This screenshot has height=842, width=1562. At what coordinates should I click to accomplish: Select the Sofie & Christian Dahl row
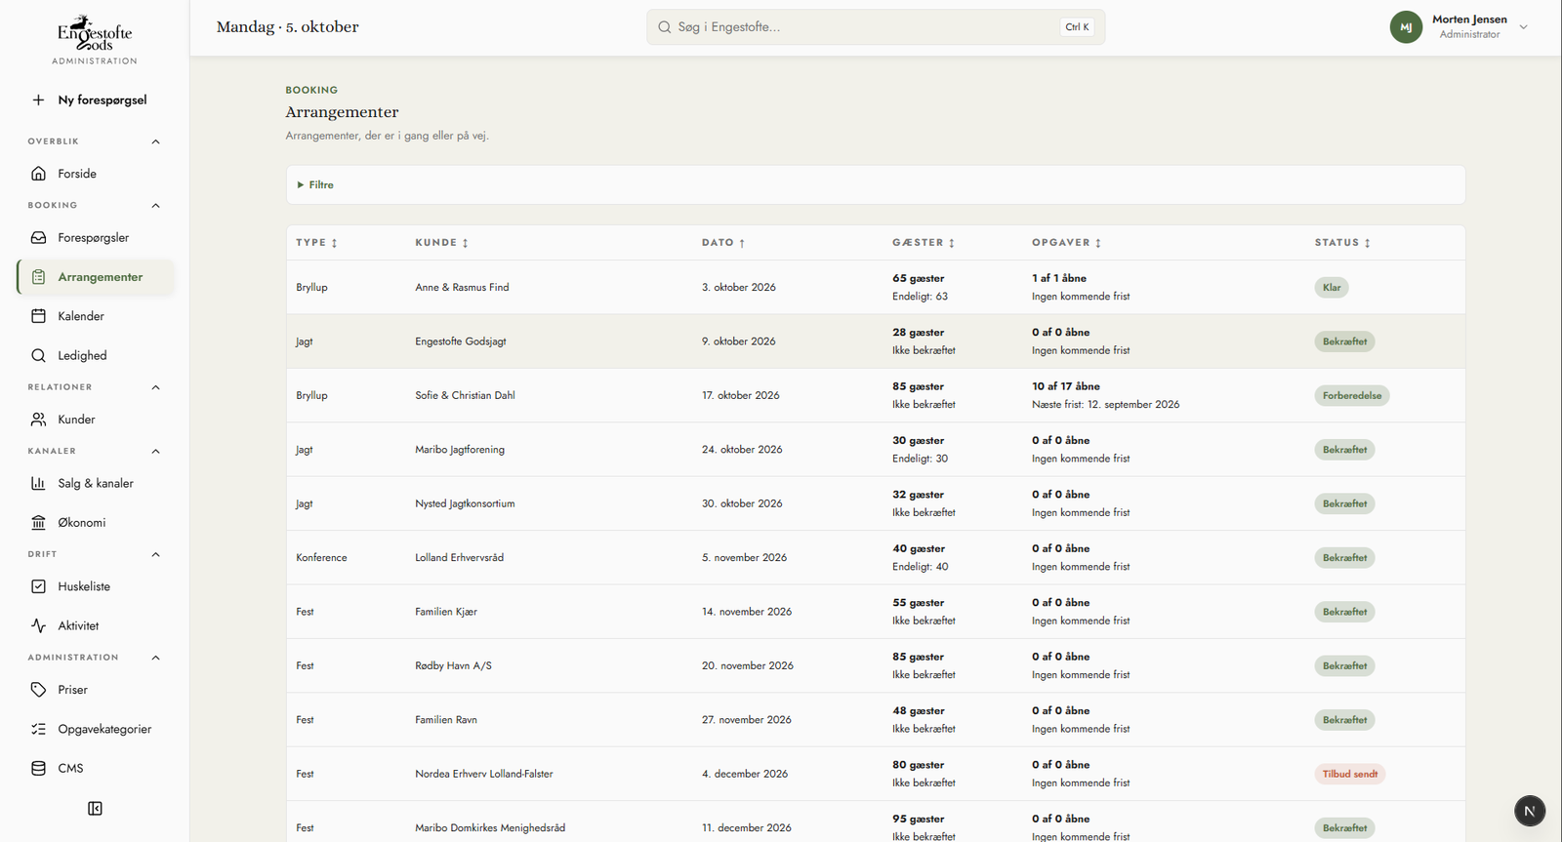[x=876, y=395]
